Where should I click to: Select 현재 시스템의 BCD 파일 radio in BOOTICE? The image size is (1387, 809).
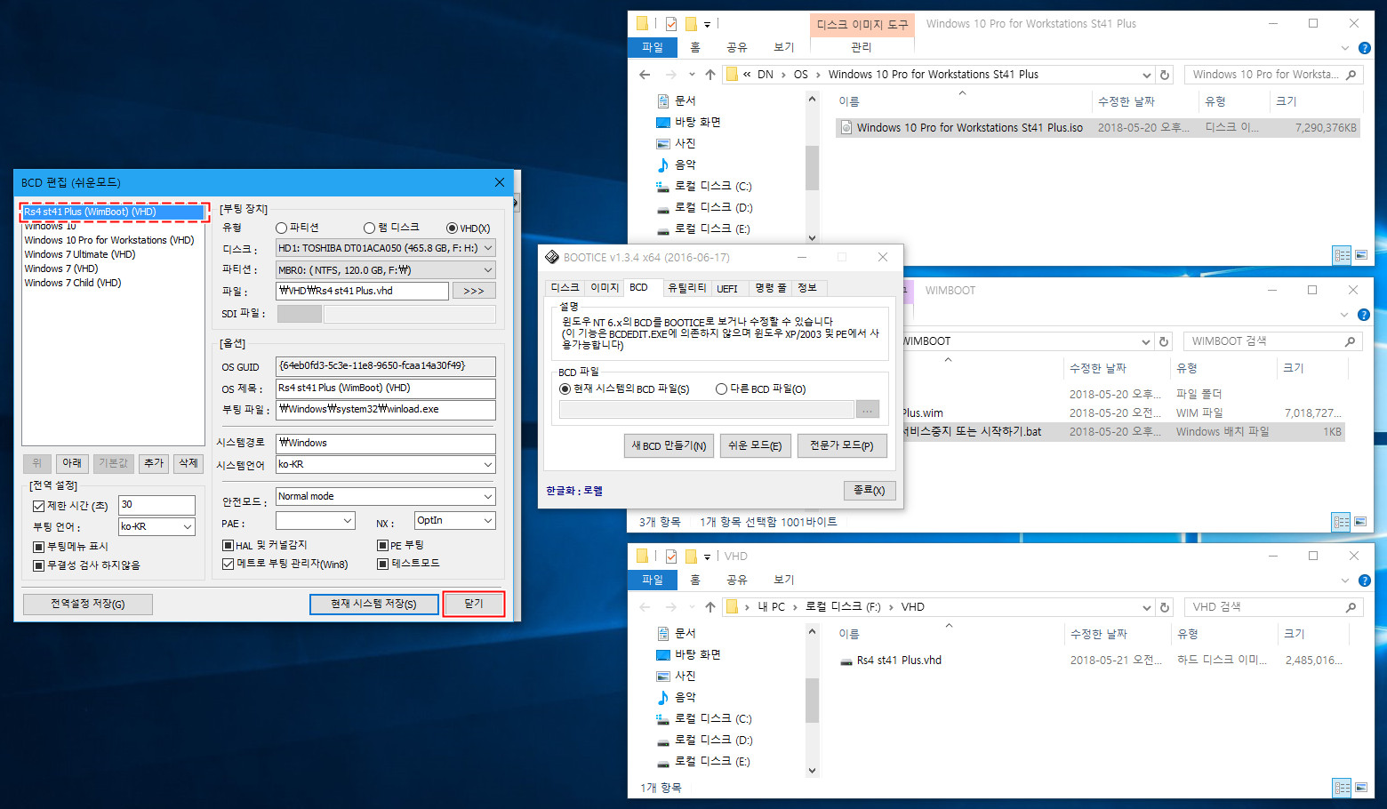click(x=565, y=388)
